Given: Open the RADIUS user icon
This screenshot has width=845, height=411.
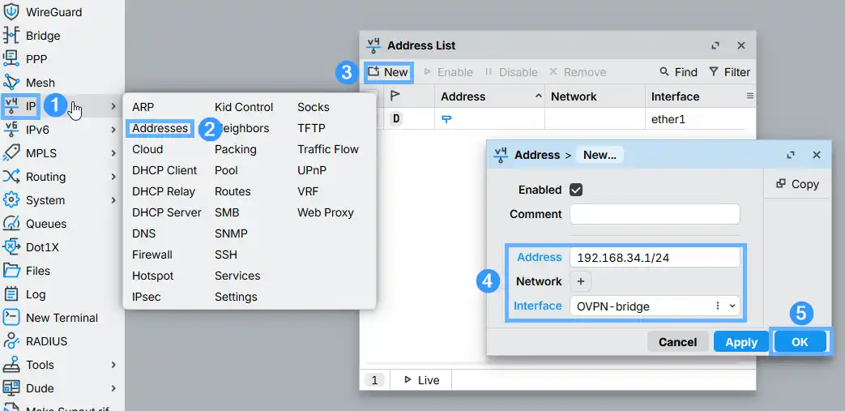Looking at the screenshot, I should click(x=11, y=341).
